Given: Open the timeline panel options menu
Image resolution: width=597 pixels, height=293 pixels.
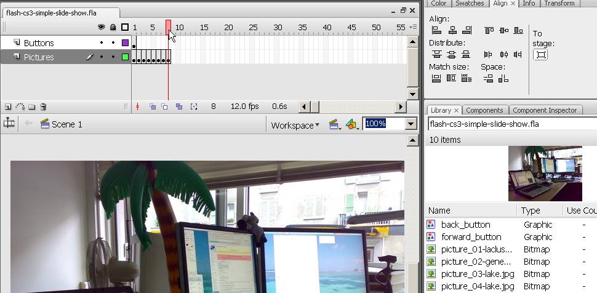Looking at the screenshot, I should point(413,27).
